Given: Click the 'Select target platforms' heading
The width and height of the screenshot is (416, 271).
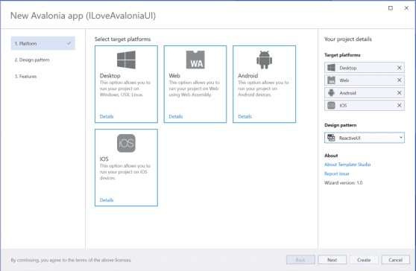Looking at the screenshot, I should click(122, 39).
